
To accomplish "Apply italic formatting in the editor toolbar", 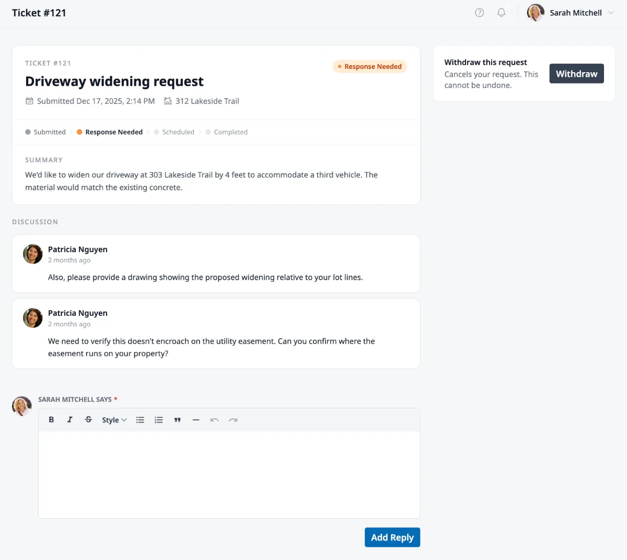I will (70, 419).
